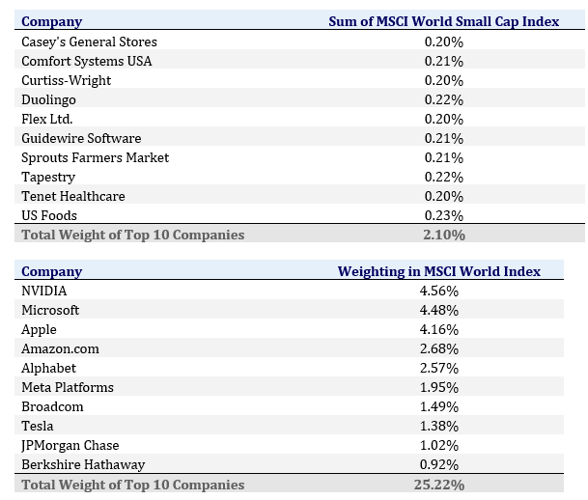
Task: Click the Curtiss-Wright company name
Action: tap(66, 80)
